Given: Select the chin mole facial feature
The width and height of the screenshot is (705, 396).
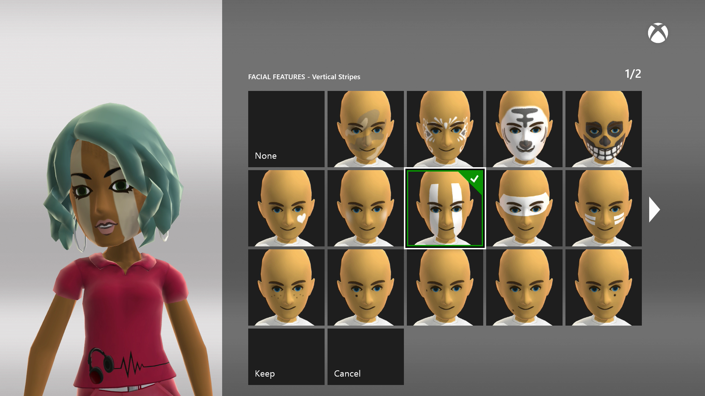Looking at the screenshot, I should pos(524,287).
